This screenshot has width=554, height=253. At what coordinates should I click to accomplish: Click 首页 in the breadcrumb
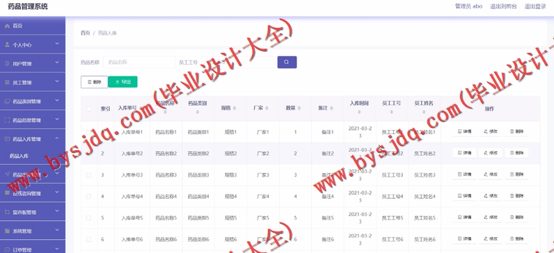[85, 33]
